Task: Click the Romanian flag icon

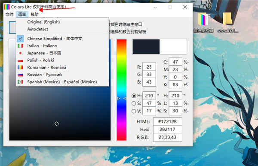Action: tap(20, 67)
